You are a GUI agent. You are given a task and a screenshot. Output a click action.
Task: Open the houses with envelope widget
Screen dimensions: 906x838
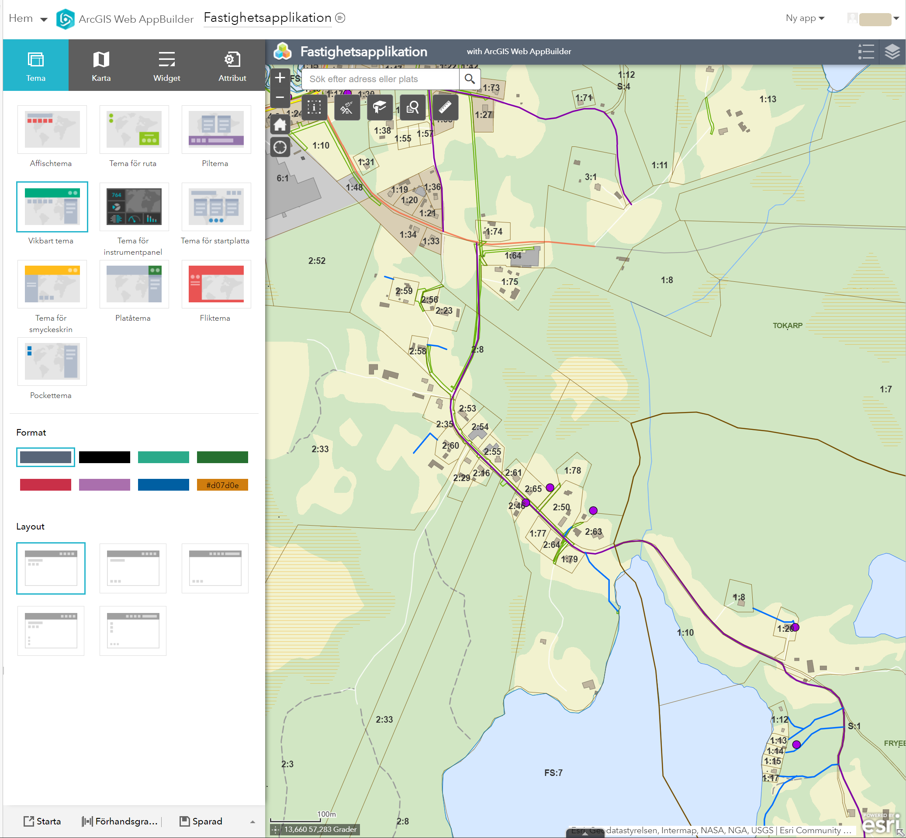(x=347, y=107)
